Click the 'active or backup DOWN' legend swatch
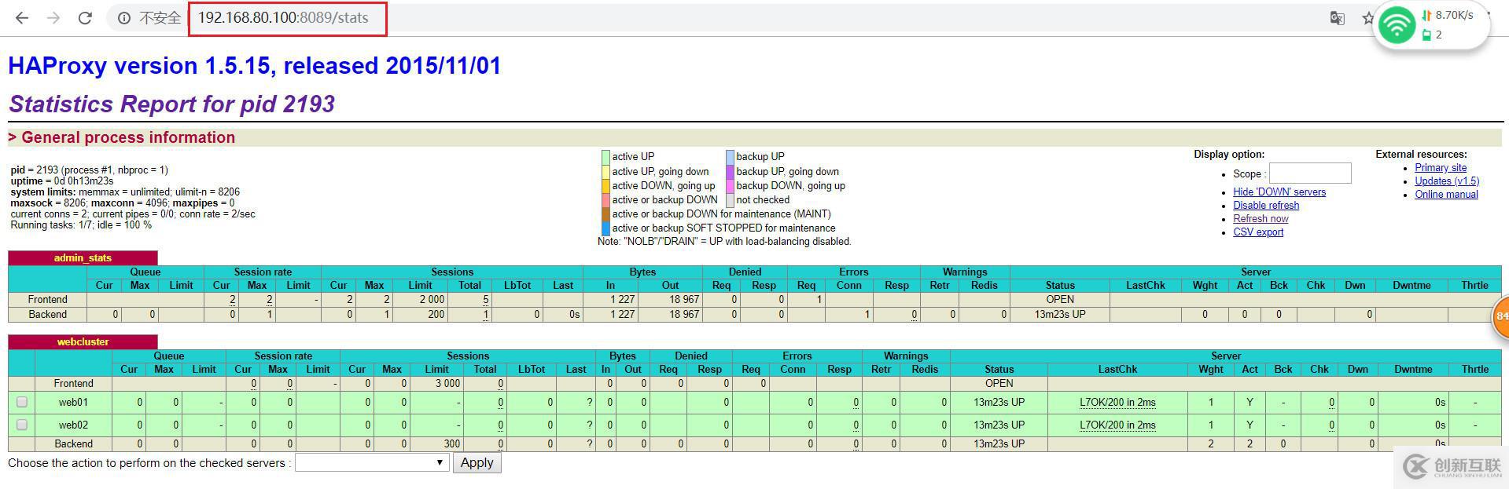Image resolution: width=1509 pixels, height=489 pixels. coord(605,200)
